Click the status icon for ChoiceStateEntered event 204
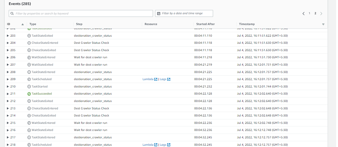Screen dimensions: 338x147 (29, 43)
